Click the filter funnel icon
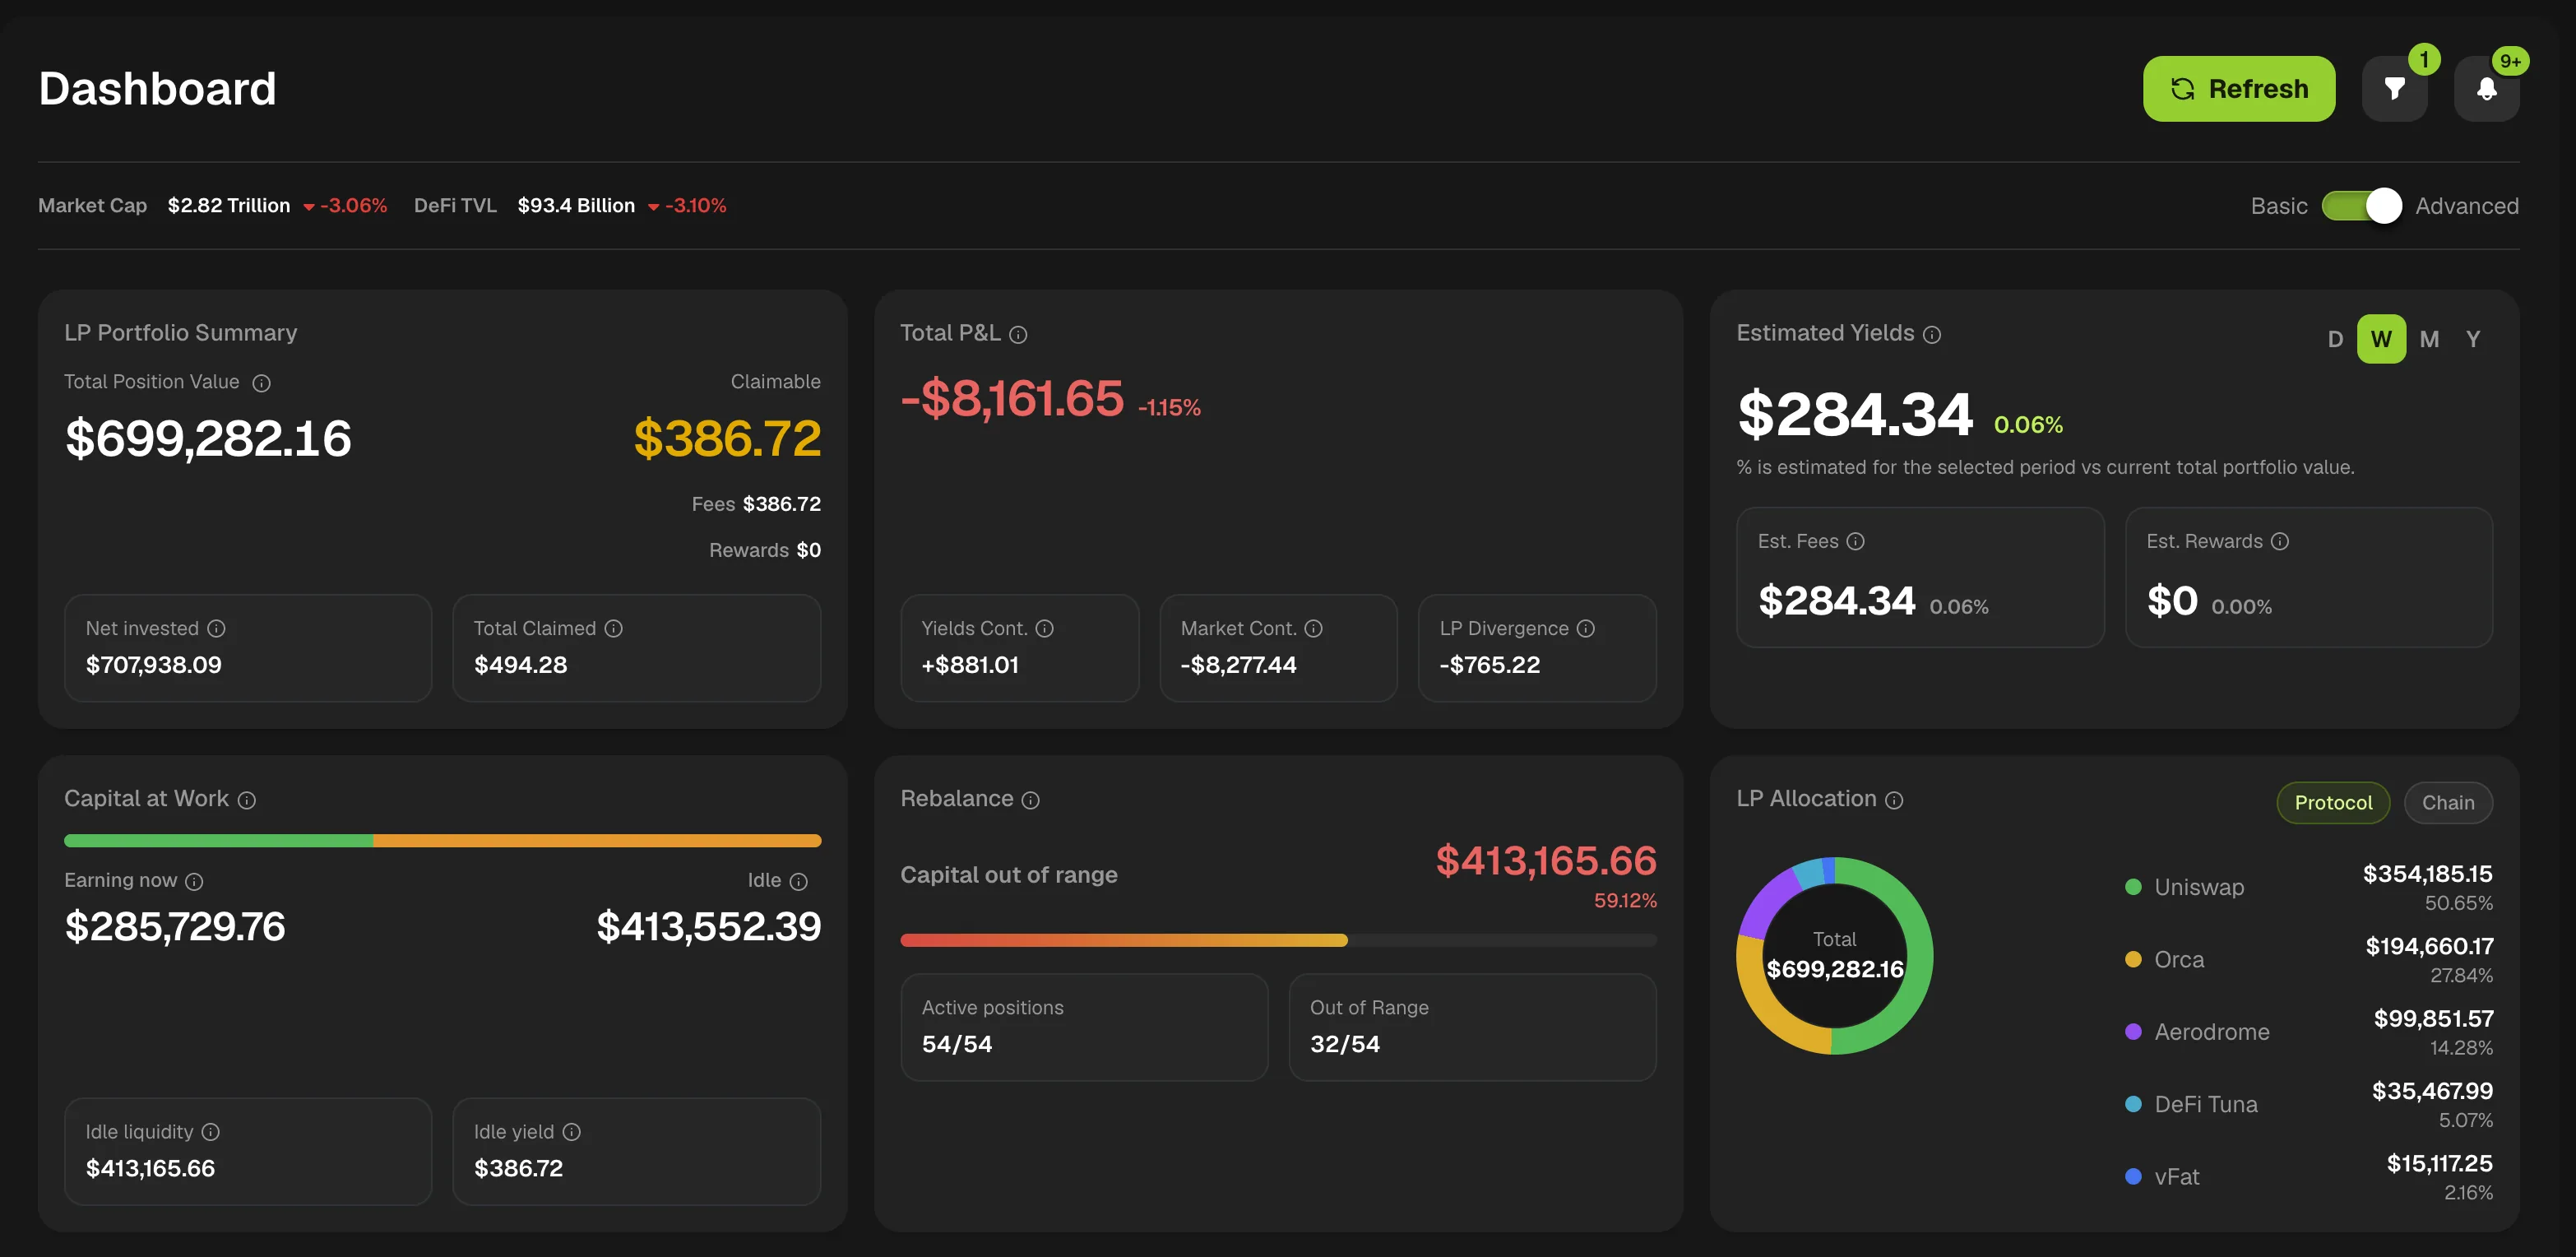2576x1257 pixels. point(2394,89)
